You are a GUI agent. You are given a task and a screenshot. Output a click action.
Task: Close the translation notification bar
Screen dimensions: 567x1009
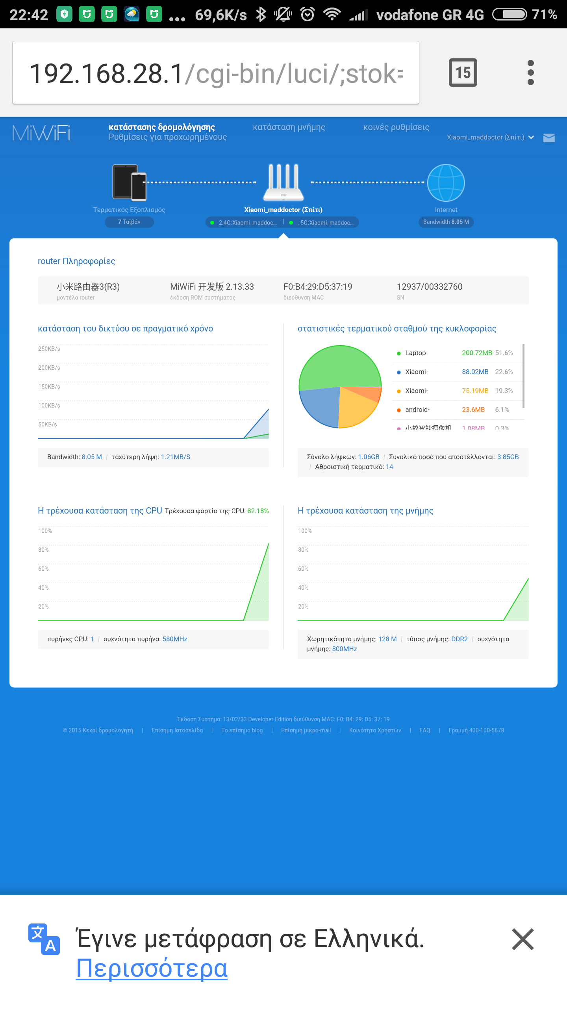(523, 939)
